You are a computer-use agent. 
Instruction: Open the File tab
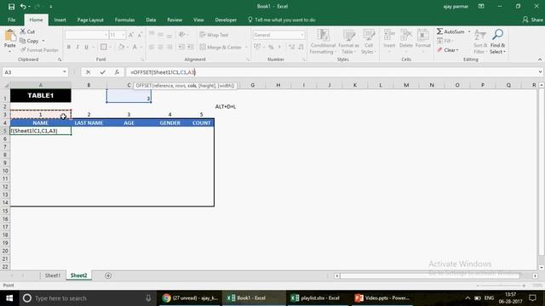[11, 20]
